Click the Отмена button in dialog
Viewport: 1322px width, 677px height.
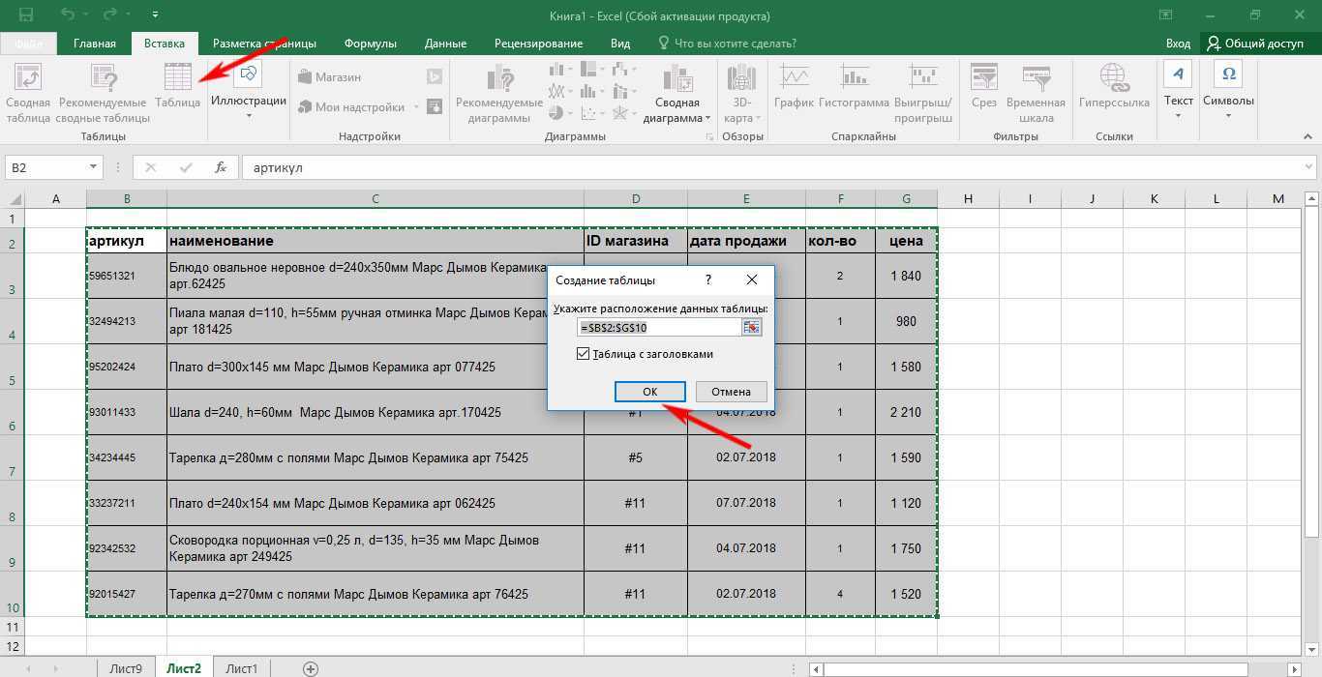[731, 392]
